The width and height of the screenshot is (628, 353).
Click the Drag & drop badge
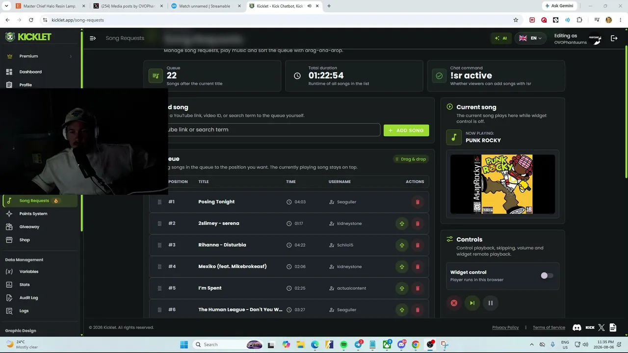411,159
